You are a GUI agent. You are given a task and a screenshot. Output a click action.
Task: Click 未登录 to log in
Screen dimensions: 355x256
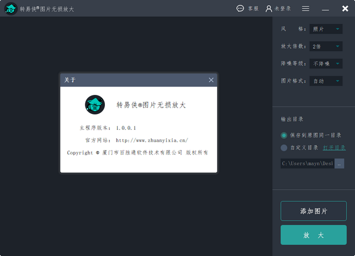(282, 8)
